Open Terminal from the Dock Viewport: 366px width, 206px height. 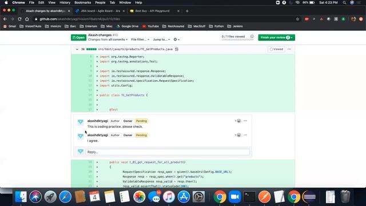(x=249, y=197)
